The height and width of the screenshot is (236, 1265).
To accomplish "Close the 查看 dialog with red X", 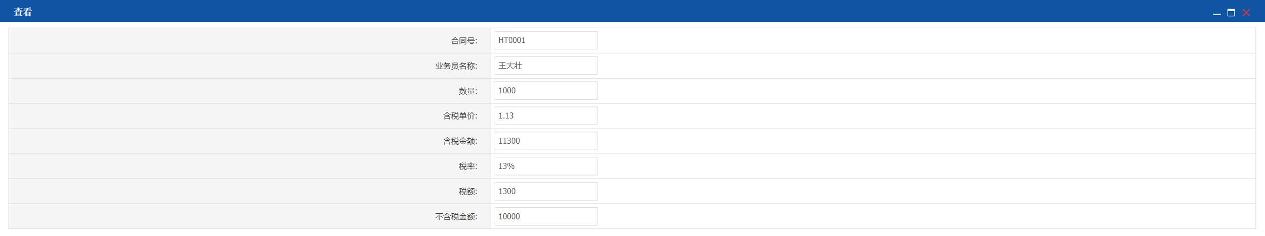I will click(x=1246, y=13).
